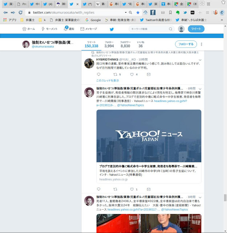Open 通知 notifications
227x233 pixels.
coord(69,28)
